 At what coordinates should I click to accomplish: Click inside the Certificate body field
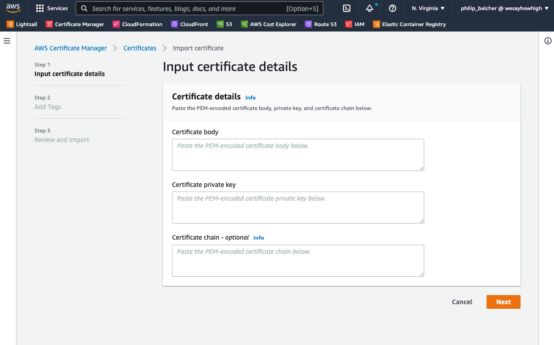(298, 154)
